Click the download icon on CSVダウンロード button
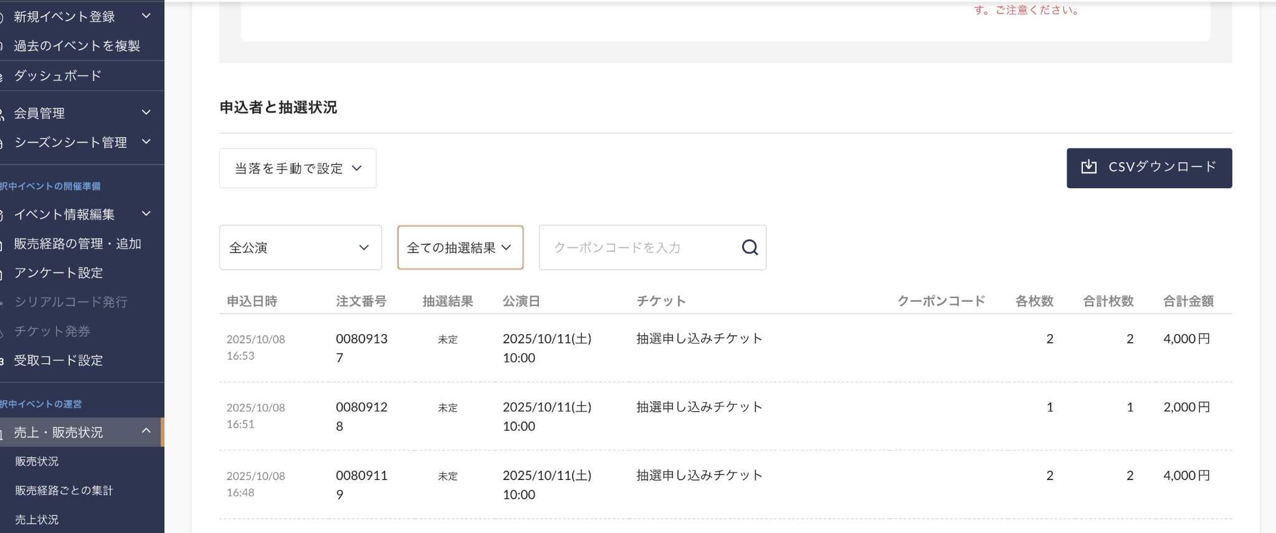The width and height of the screenshot is (1276, 533). (1088, 166)
